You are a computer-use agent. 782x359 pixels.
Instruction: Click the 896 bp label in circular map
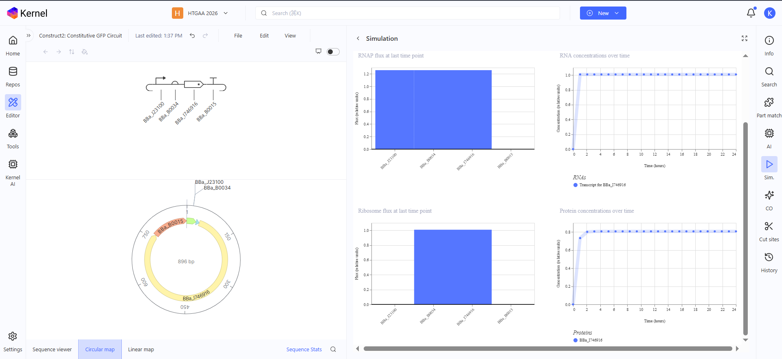(x=186, y=262)
